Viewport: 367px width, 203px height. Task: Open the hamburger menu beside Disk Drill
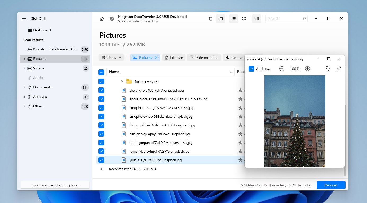(x=24, y=18)
